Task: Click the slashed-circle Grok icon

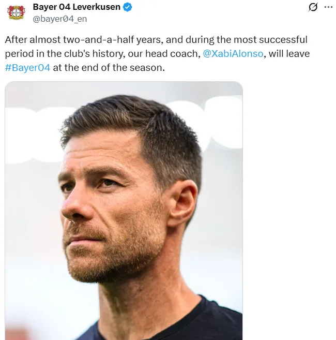Action: pos(312,7)
